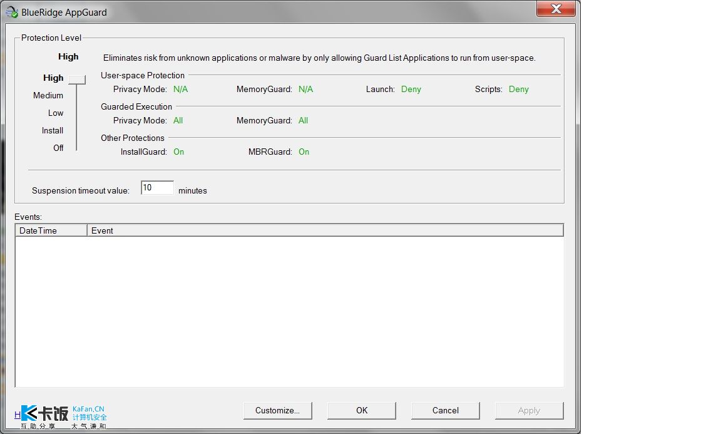Image resolution: width=721 pixels, height=434 pixels.
Task: Click Guarded Execution MemoryGuard All value
Action: [x=303, y=121]
